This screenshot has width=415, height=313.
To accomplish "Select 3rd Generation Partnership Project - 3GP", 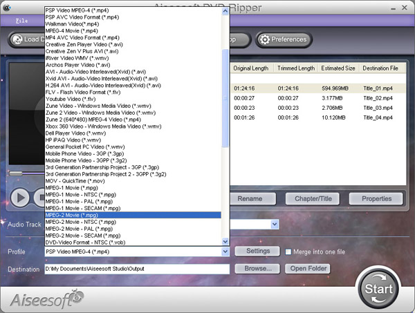I will click(x=133, y=167).
